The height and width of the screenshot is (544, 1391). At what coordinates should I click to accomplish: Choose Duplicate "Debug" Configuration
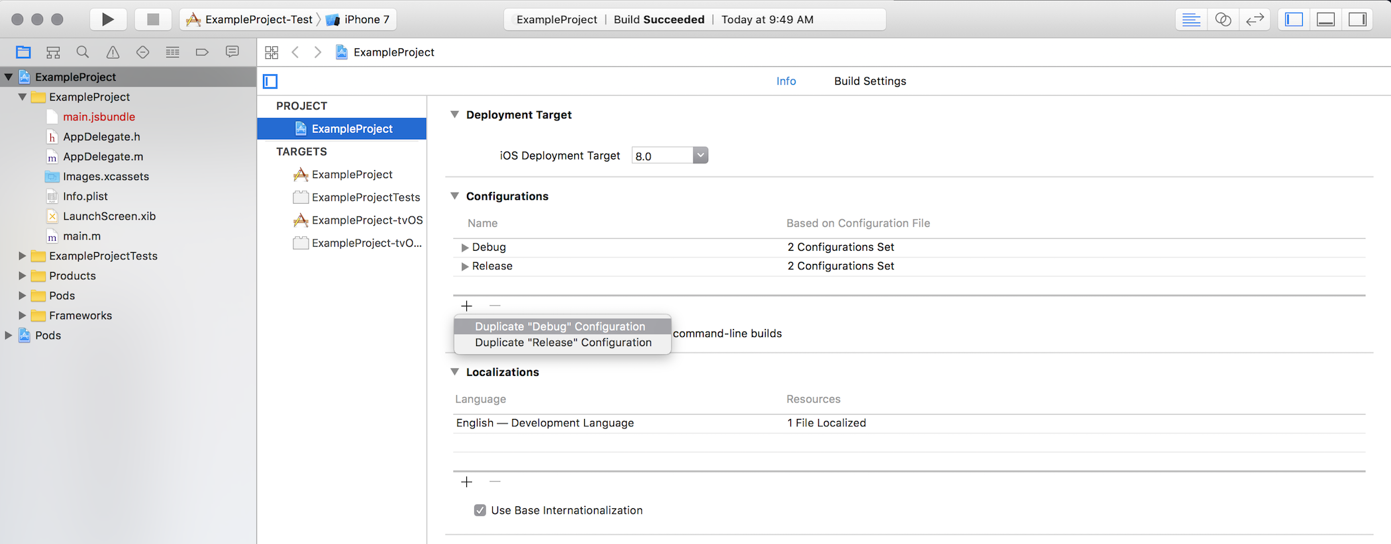coord(562,326)
